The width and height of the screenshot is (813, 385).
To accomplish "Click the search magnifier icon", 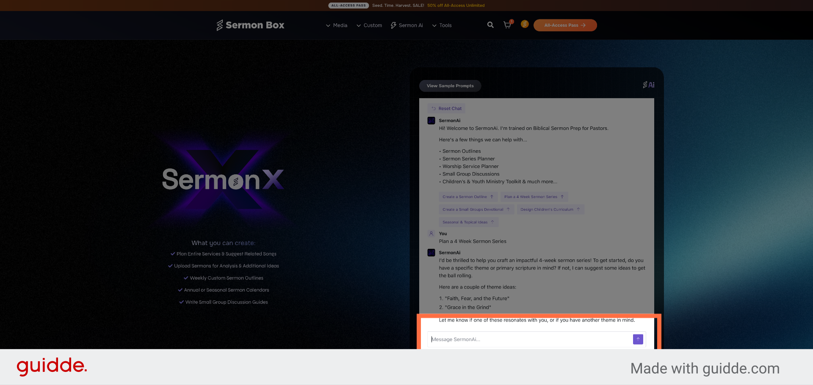I will coord(490,25).
